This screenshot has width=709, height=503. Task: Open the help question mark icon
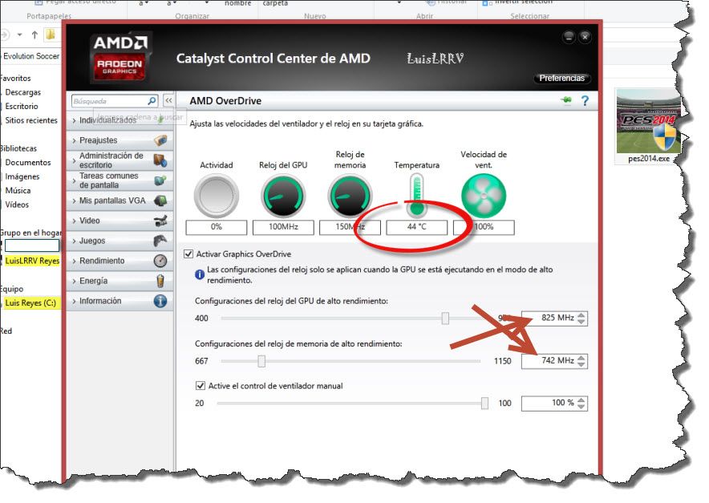[585, 100]
